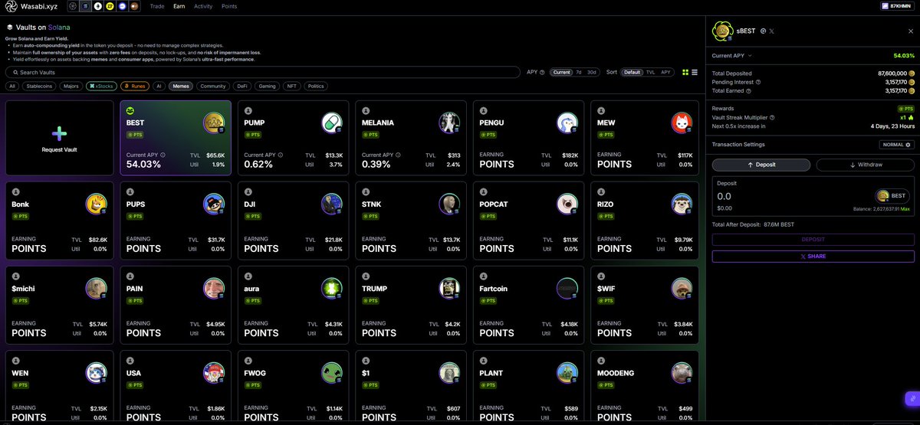
Task: Click the TRUMP token logo
Action: click(x=449, y=288)
